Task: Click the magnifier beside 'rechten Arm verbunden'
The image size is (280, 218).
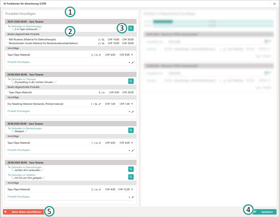Action: point(131,169)
